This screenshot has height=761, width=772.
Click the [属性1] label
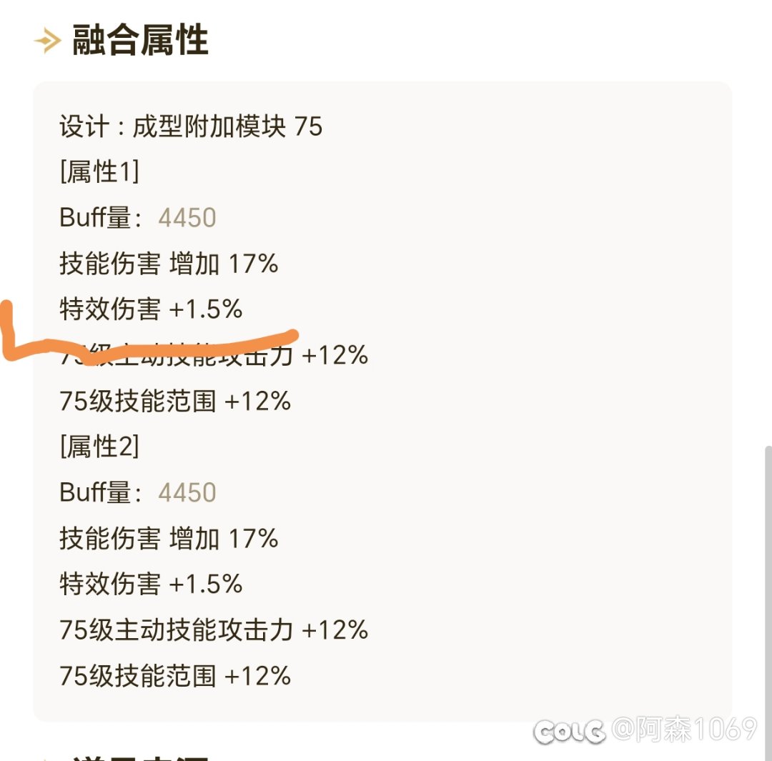point(99,172)
